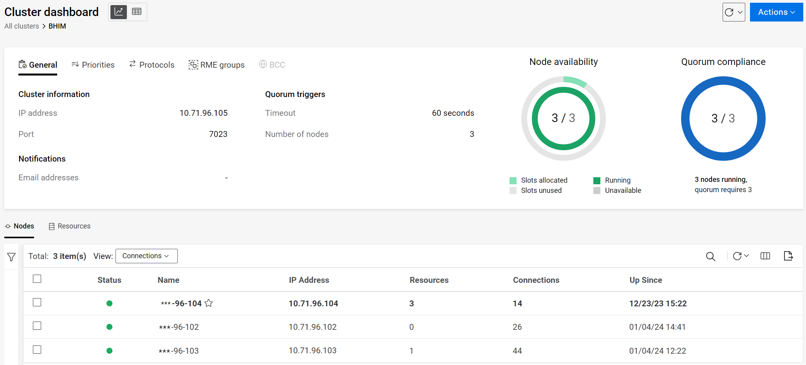Select checkbox for node ***-96-104
This screenshot has width=806, height=365.
(37, 302)
